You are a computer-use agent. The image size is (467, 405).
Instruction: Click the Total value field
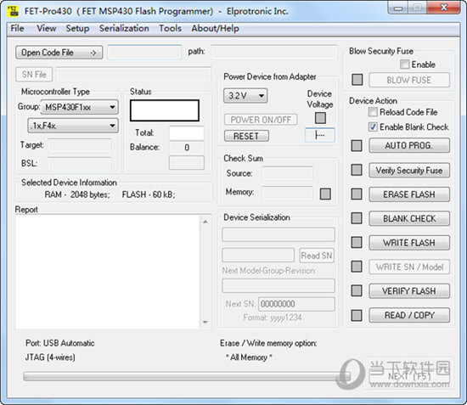click(187, 132)
